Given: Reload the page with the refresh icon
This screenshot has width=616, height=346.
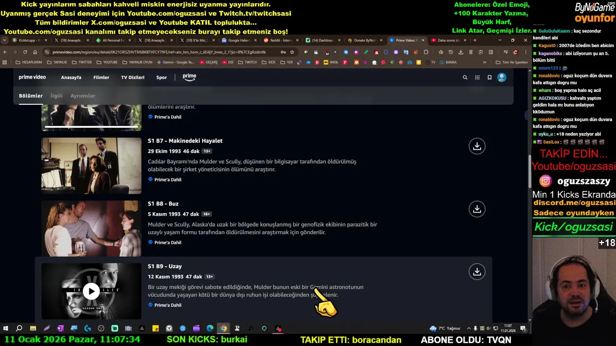Looking at the screenshot, I should [25, 52].
